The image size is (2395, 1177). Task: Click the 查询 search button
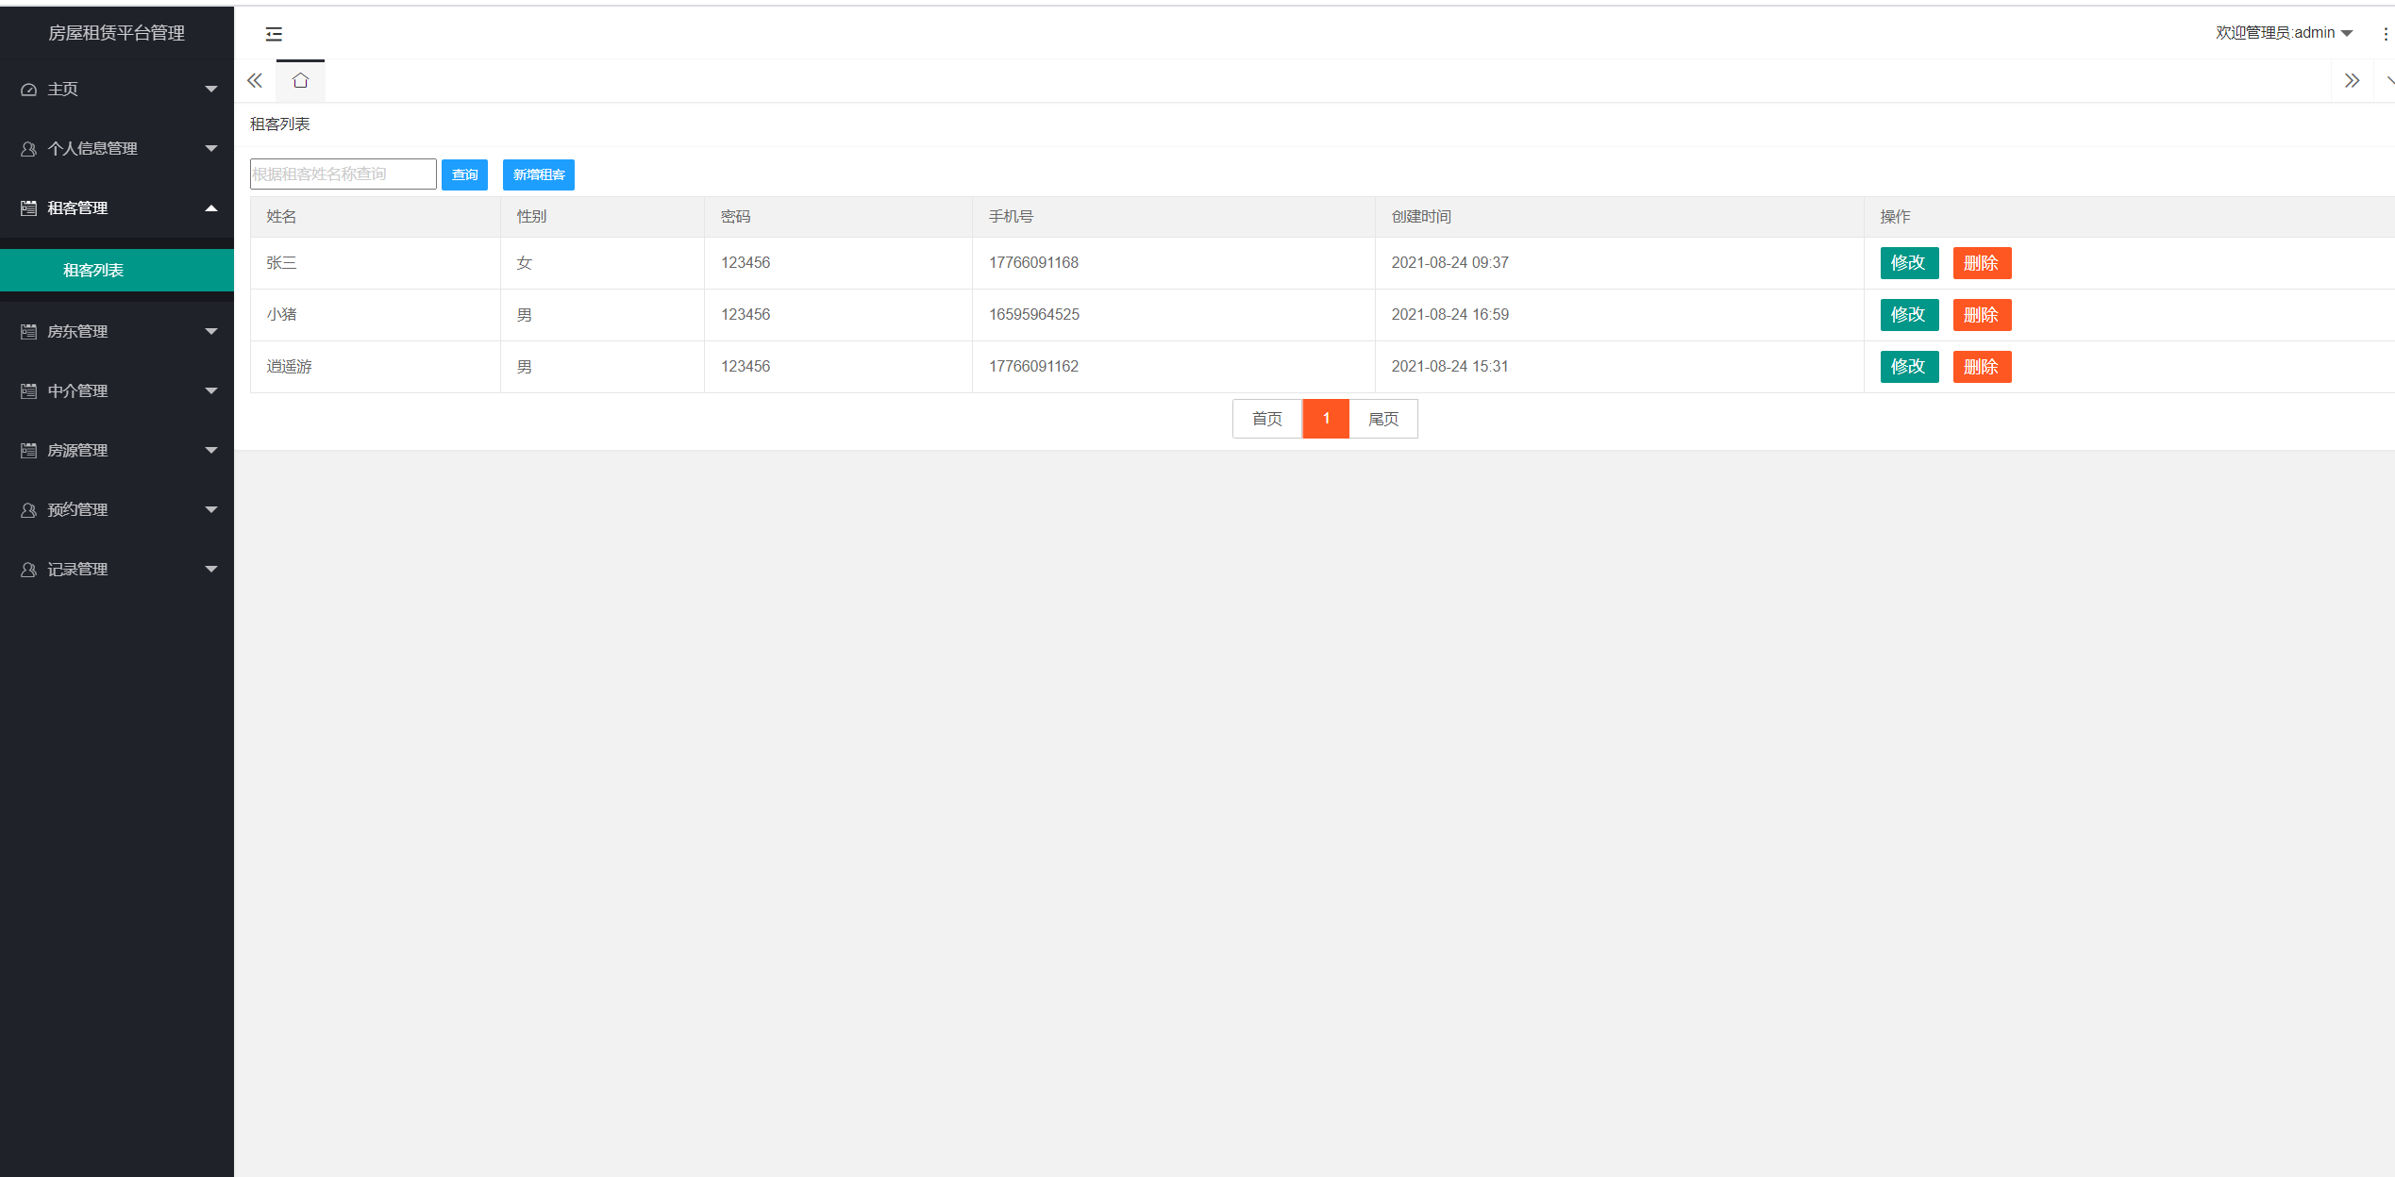click(464, 174)
